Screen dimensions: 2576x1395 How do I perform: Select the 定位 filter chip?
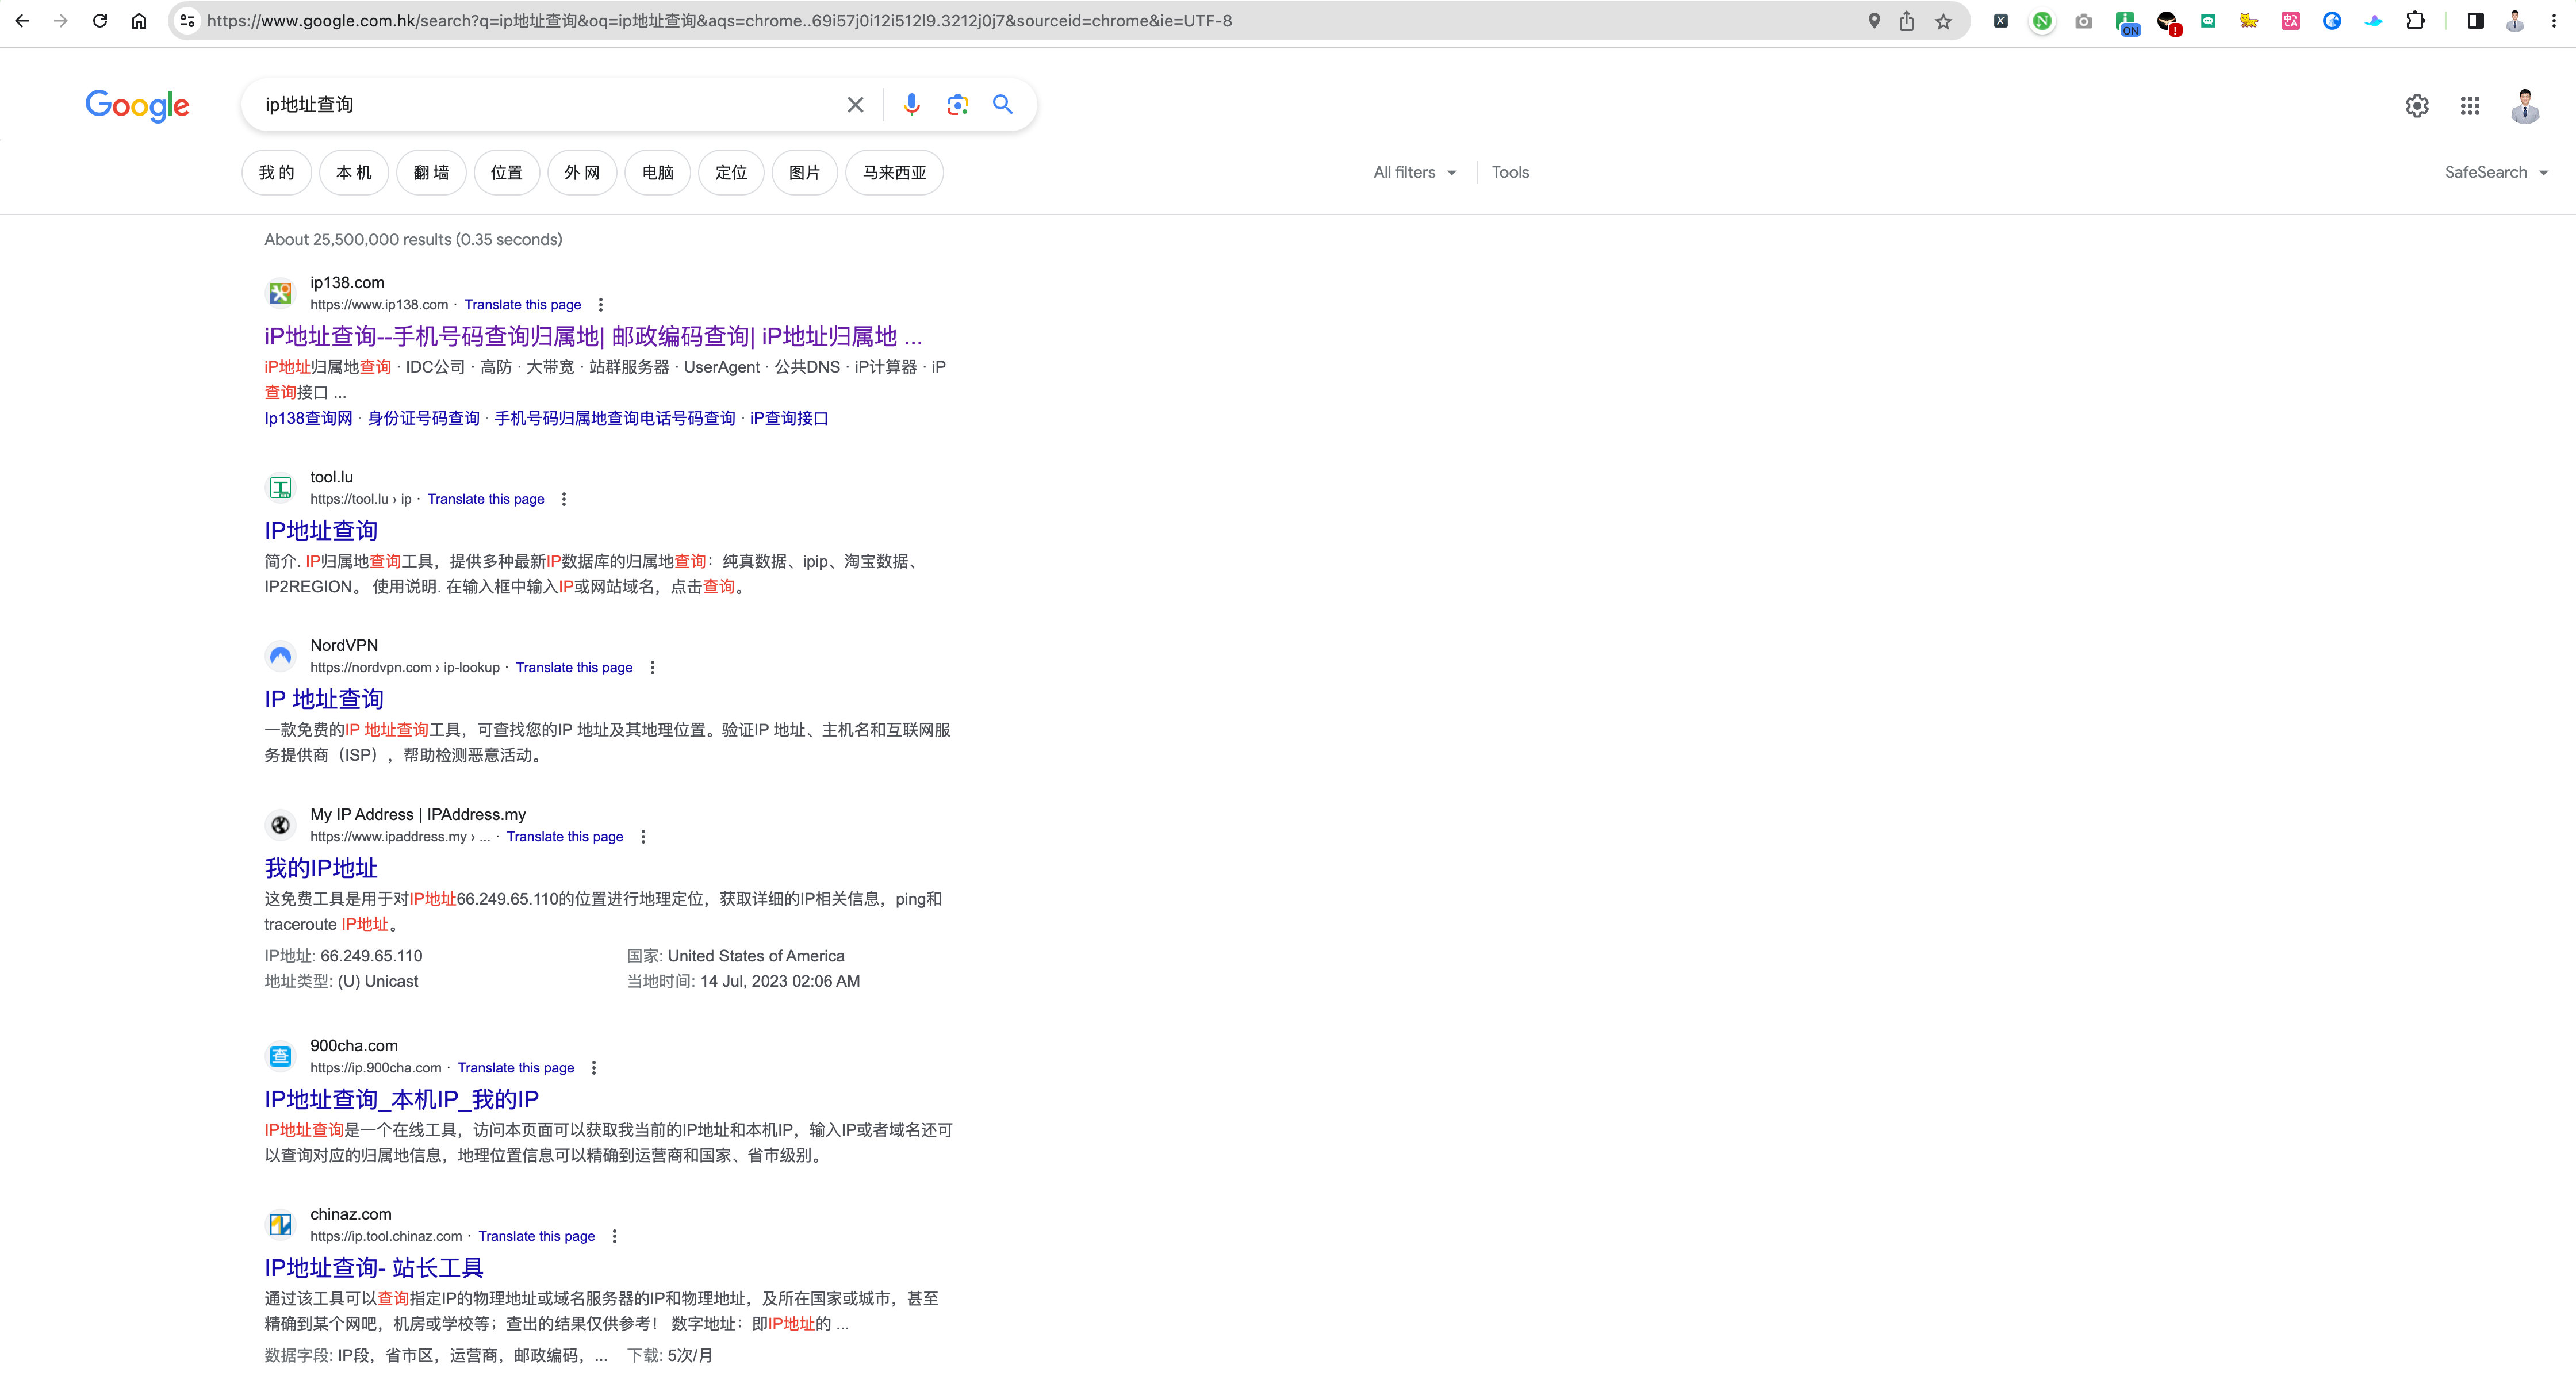731,173
